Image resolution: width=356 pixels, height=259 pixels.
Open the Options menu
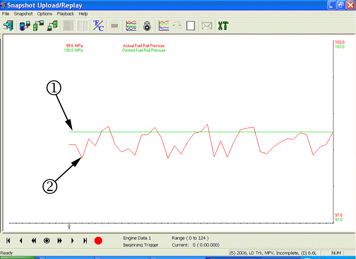(x=45, y=13)
